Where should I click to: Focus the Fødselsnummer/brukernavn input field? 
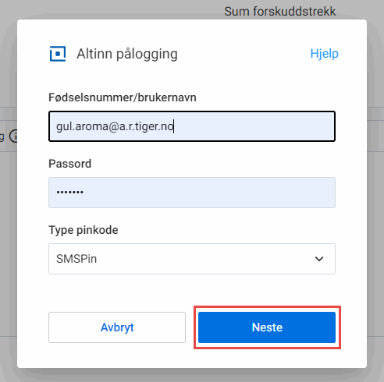[x=192, y=126]
